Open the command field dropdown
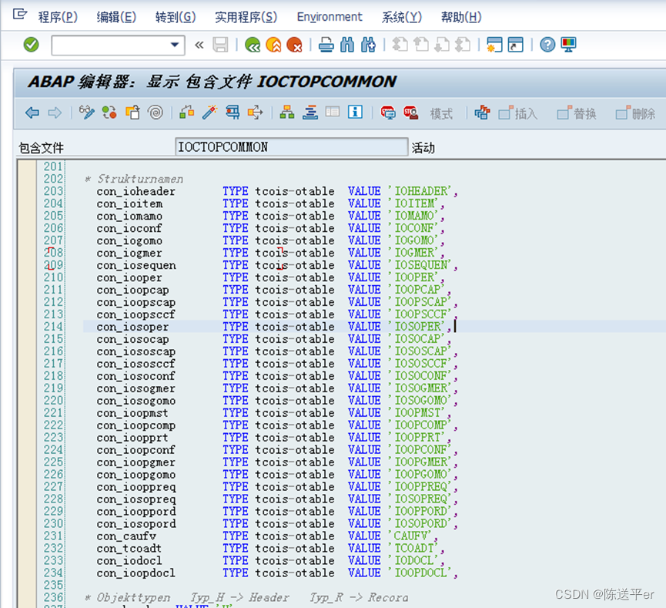The image size is (666, 608). point(176,45)
